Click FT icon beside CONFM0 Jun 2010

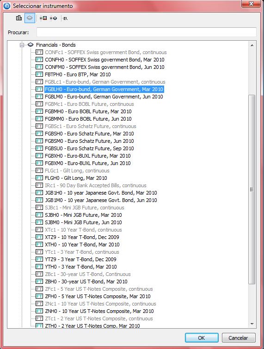point(39,67)
